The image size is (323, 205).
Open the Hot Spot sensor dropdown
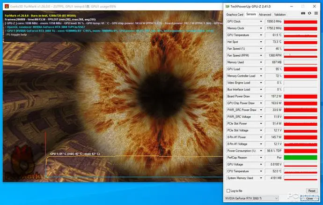click(x=261, y=42)
